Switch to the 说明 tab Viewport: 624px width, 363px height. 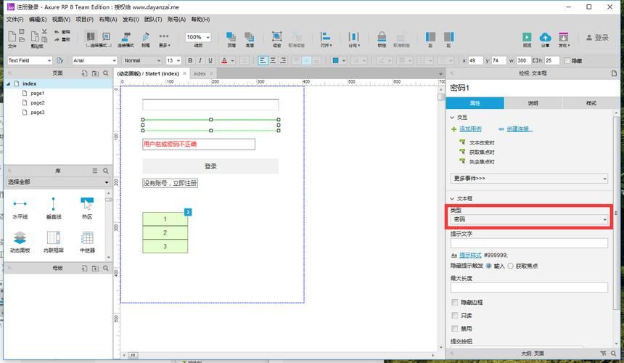(x=533, y=103)
